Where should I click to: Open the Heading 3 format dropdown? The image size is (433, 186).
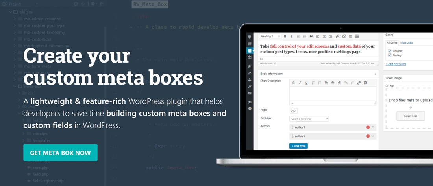click(270, 36)
